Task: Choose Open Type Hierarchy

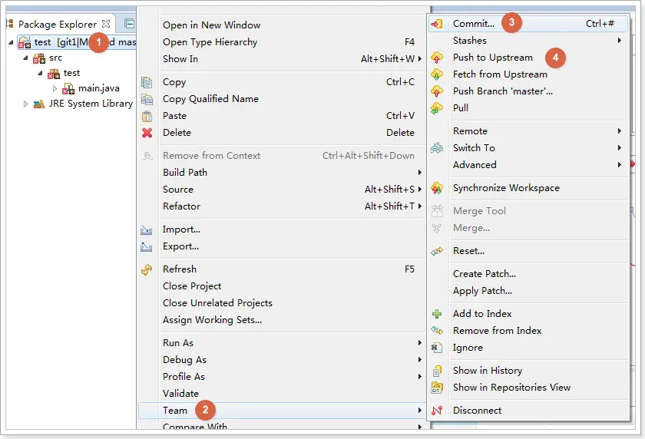Action: 282,42
